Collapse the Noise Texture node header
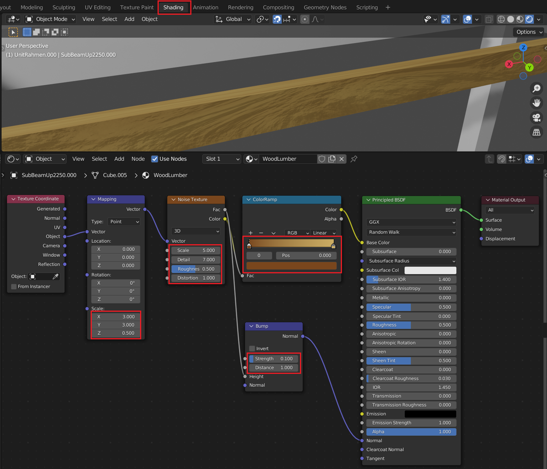The height and width of the screenshot is (469, 547). [x=174, y=199]
